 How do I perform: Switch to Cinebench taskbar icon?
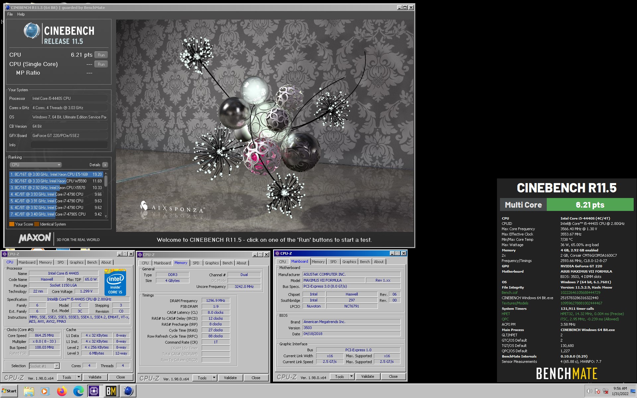click(128, 391)
